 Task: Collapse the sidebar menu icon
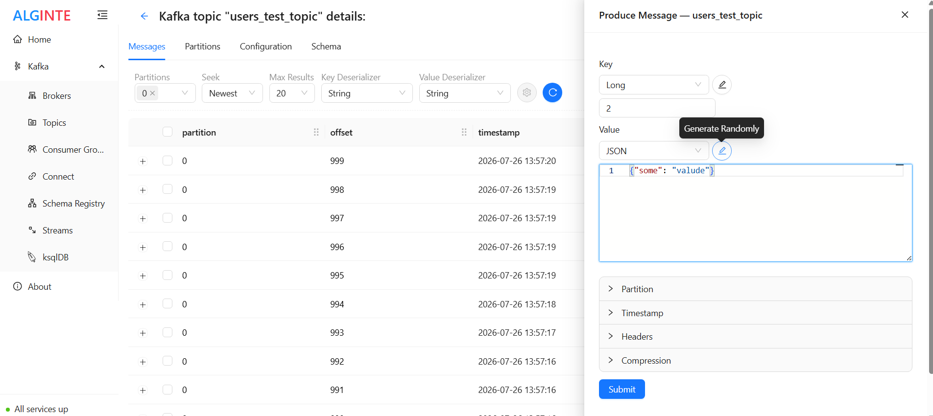click(x=102, y=15)
